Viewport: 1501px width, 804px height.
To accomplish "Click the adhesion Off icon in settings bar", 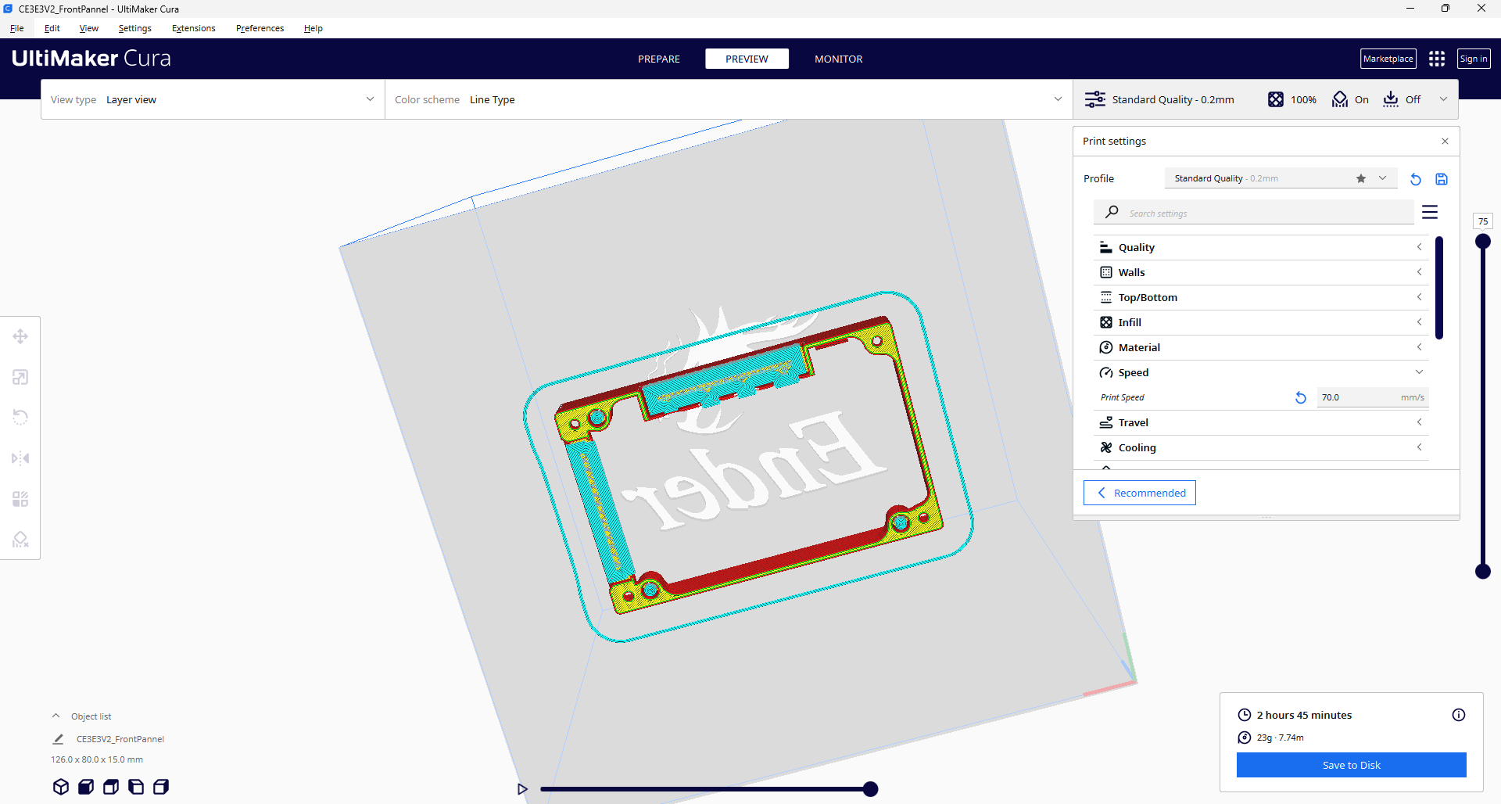I will pos(1391,99).
